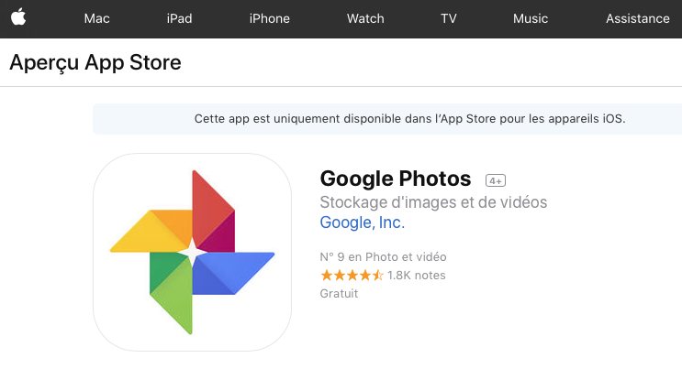Click the orange star rating icons
This screenshot has width=682, height=369.
tap(352, 276)
